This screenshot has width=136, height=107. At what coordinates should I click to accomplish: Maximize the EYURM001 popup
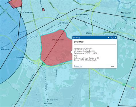pyautogui.click(x=112, y=38)
